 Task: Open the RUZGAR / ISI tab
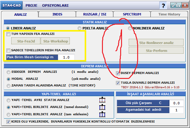coord(94,14)
